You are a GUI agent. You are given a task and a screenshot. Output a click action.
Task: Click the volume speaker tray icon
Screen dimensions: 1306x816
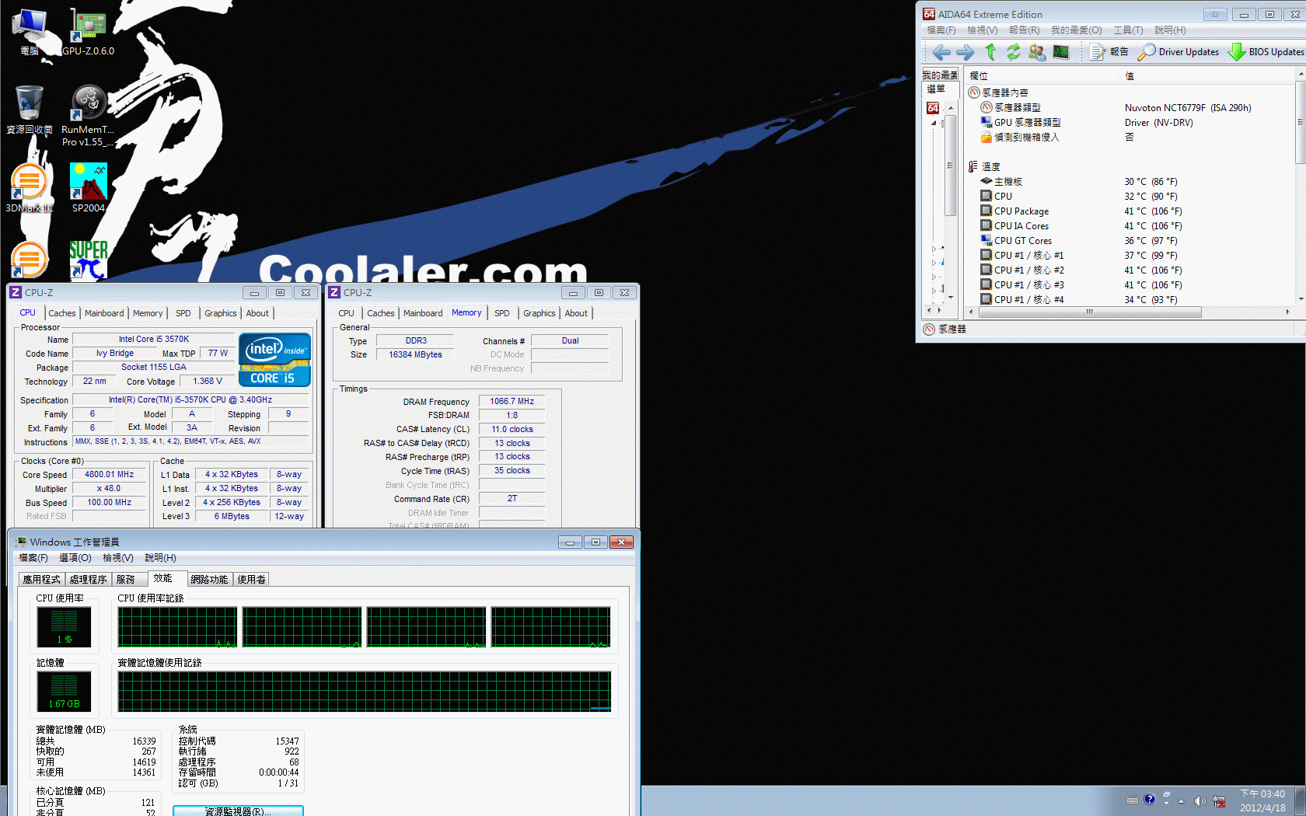[x=1199, y=801]
